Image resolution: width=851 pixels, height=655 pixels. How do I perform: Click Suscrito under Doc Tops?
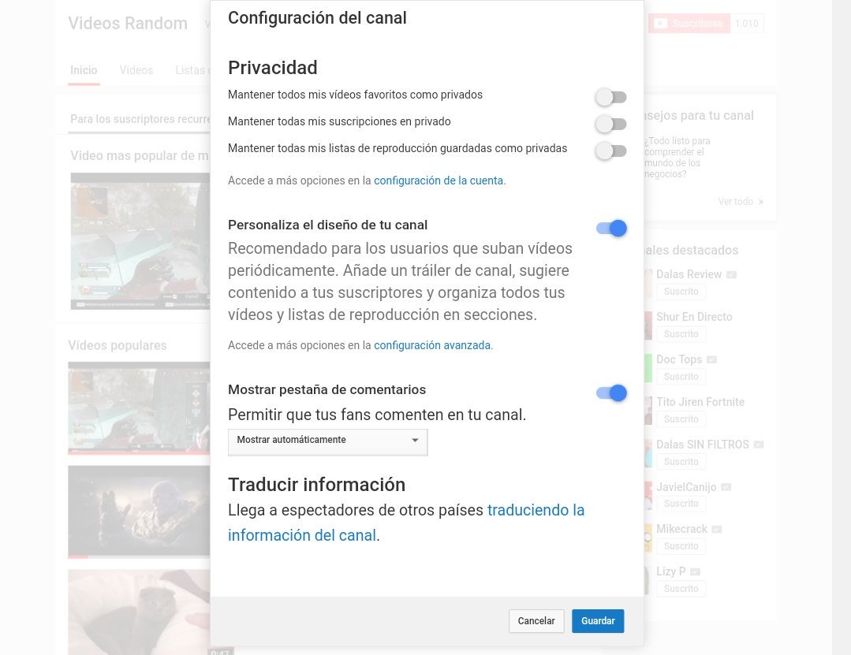click(x=681, y=377)
